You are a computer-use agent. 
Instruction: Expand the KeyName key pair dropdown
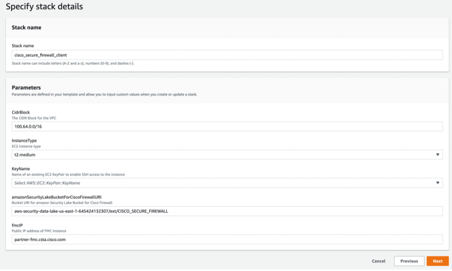point(221,183)
